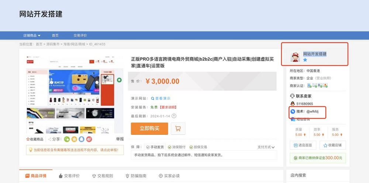Click the QQ penguin icon beside 511680965
Screen dimensions: 369x183
pos(293,103)
